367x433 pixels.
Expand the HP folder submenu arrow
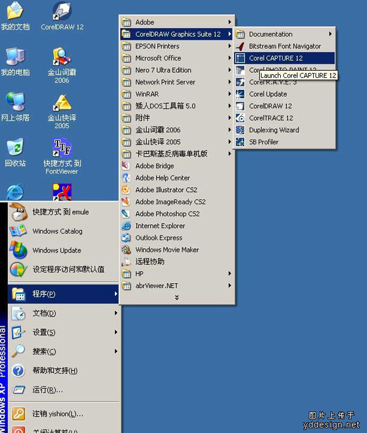(229, 273)
